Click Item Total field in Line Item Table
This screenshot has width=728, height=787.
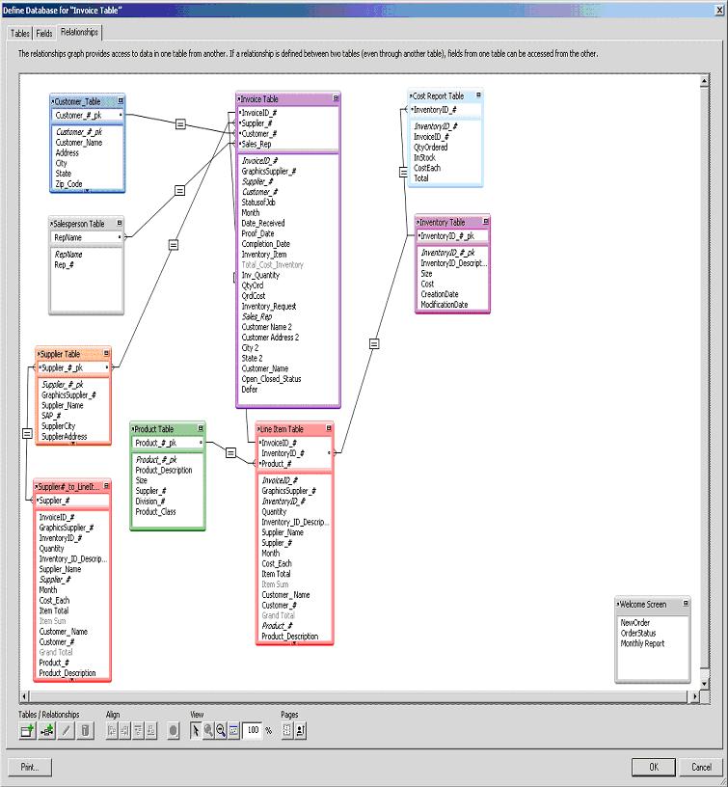pos(276,574)
